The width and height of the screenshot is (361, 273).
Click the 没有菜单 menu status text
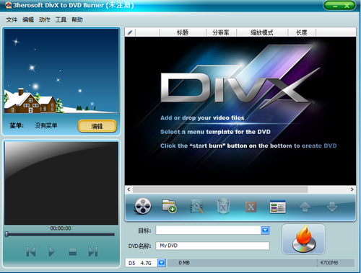click(46, 125)
